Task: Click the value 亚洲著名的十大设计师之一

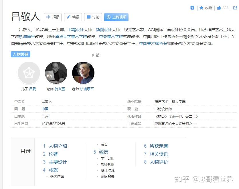Action: tap(175, 124)
